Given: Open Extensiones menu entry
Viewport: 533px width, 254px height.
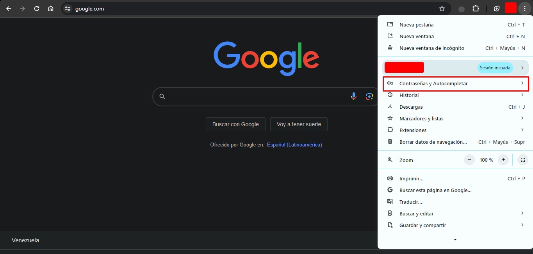Looking at the screenshot, I should click(x=455, y=130).
